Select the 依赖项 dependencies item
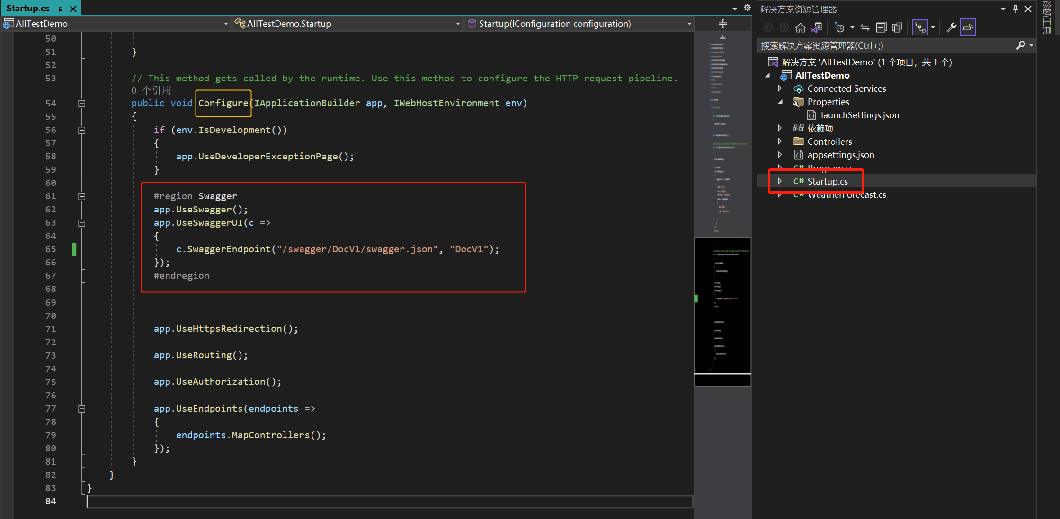The height and width of the screenshot is (519, 1060). click(820, 128)
